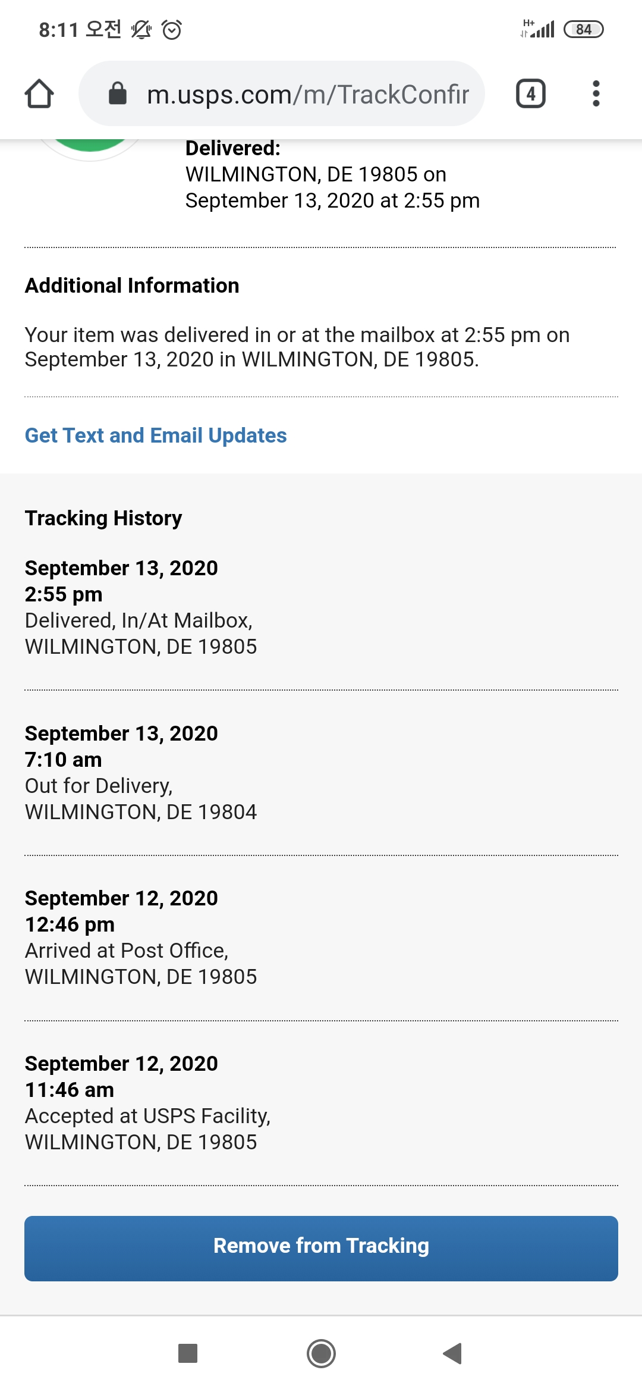Select the Delivered, In/At Mailbox entry
The width and height of the screenshot is (642, 1392).
141,607
